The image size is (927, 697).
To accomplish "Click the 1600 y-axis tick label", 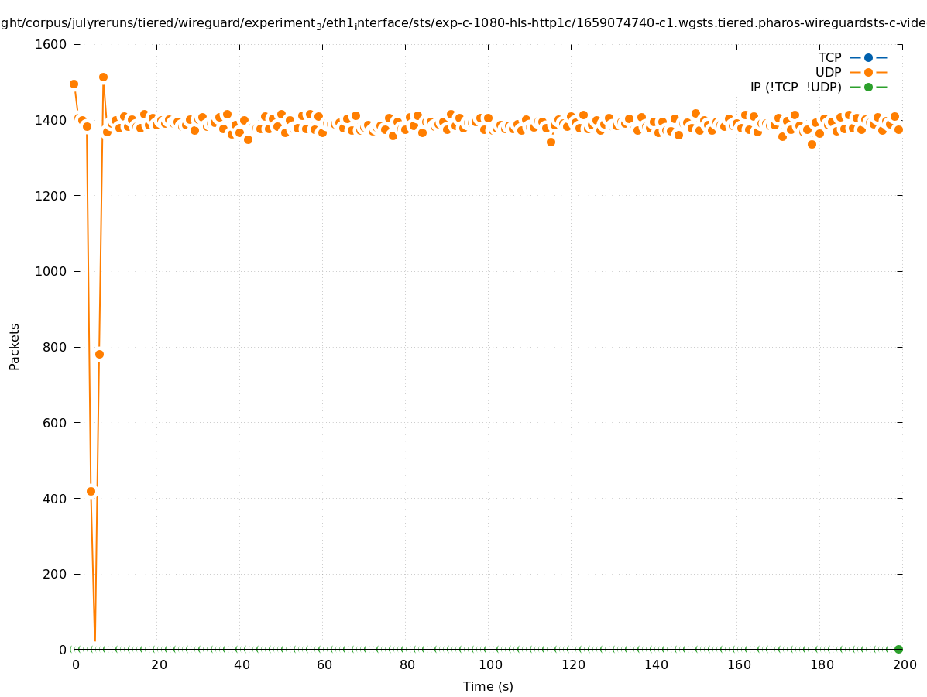I will point(52,44).
